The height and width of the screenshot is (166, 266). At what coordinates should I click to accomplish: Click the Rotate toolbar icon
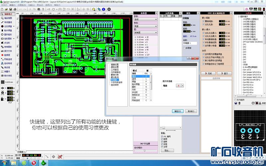54,9
